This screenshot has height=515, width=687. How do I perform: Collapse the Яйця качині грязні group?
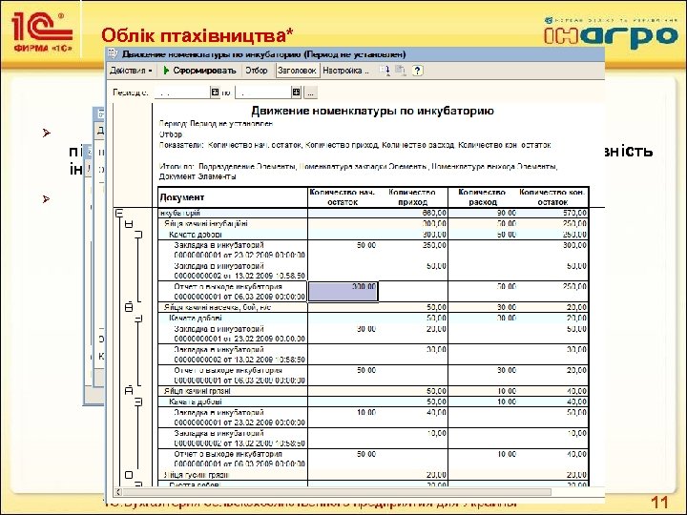[129, 391]
